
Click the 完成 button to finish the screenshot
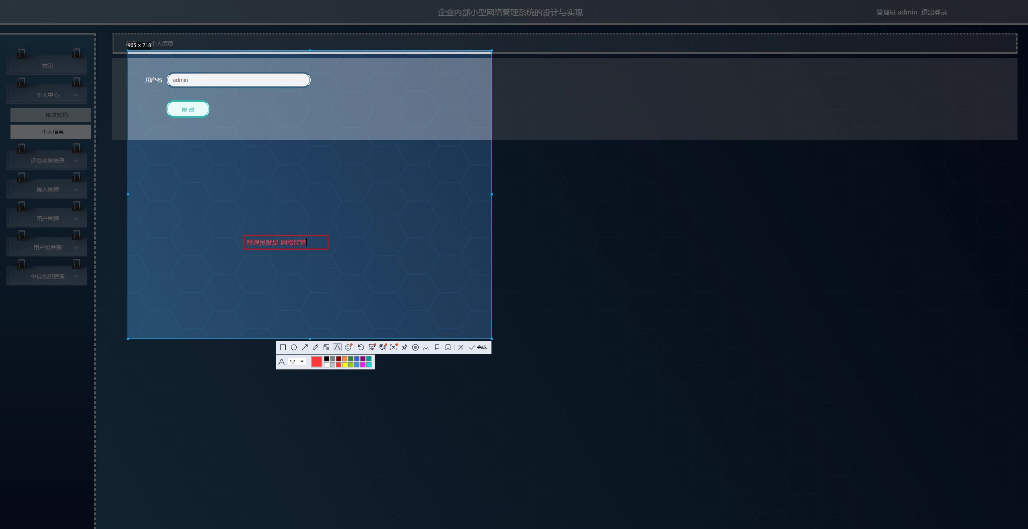click(478, 347)
